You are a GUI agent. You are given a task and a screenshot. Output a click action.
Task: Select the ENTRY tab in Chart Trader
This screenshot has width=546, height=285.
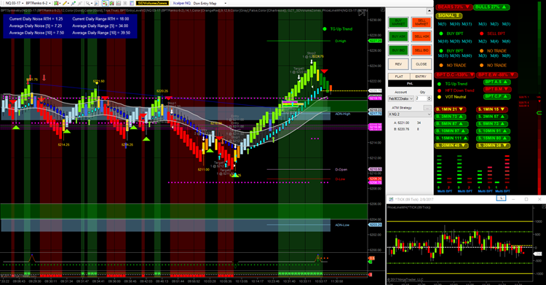pos(421,77)
